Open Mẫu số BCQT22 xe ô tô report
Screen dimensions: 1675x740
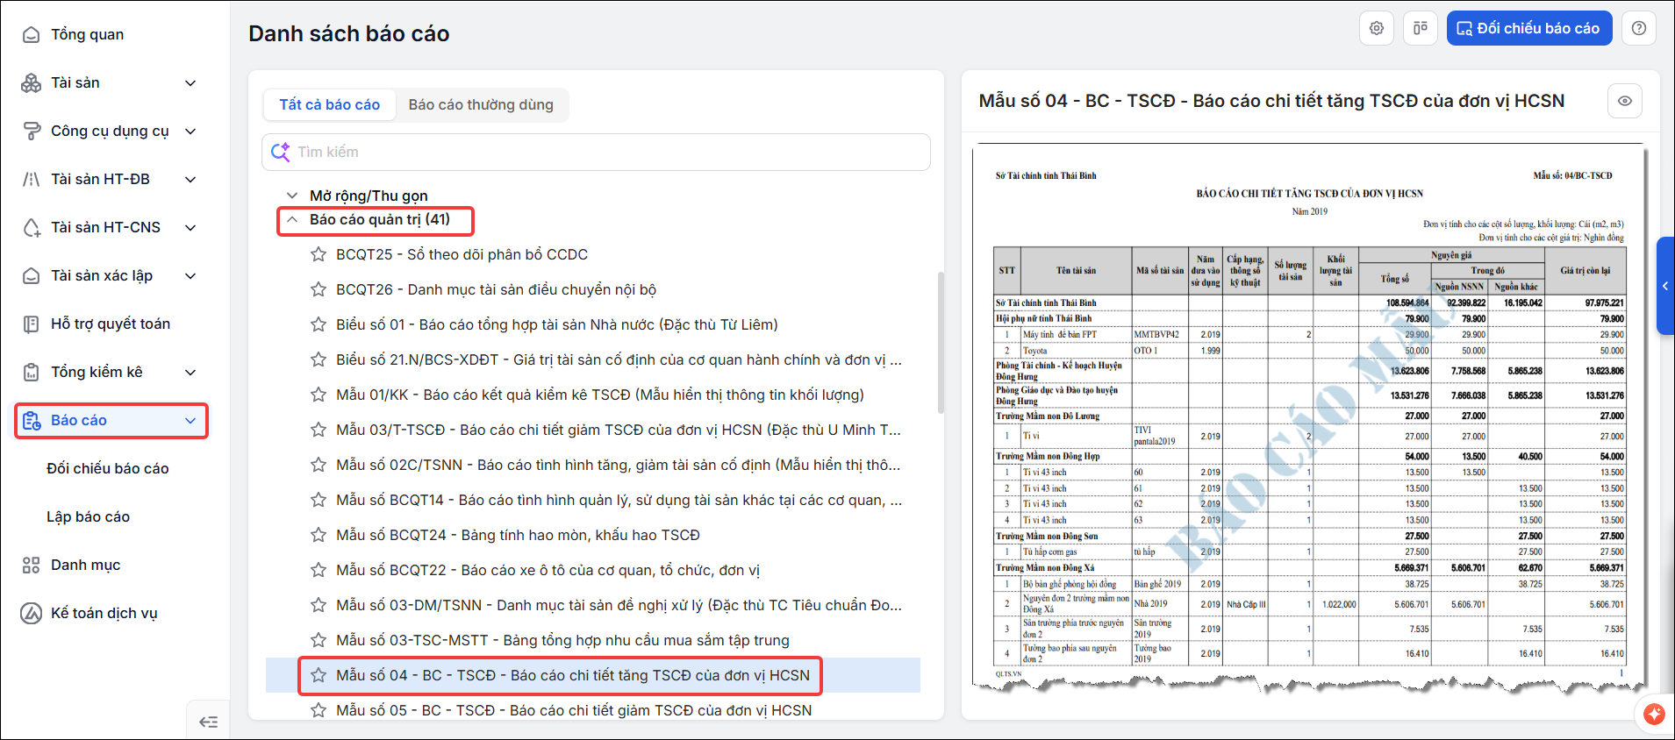[x=548, y=570]
